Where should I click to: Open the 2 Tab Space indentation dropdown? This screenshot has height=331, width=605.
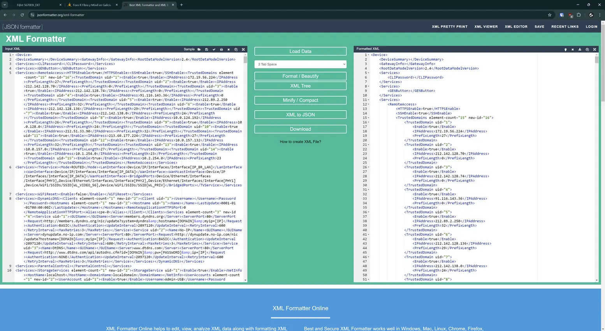[x=300, y=64]
